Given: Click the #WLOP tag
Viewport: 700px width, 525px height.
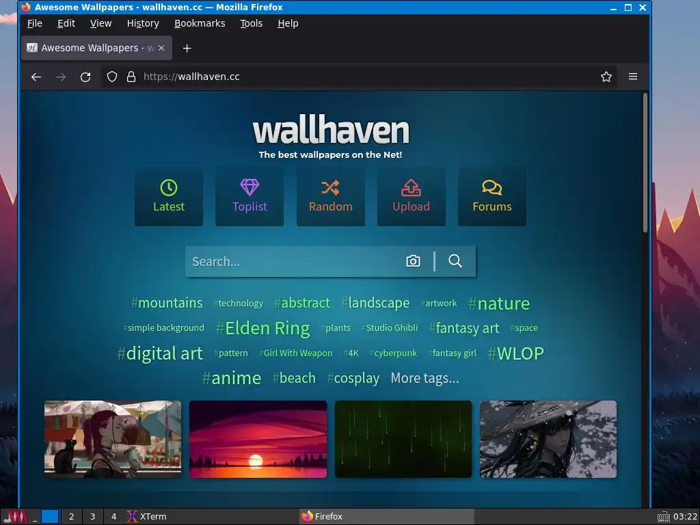Looking at the screenshot, I should pyautogui.click(x=515, y=353).
